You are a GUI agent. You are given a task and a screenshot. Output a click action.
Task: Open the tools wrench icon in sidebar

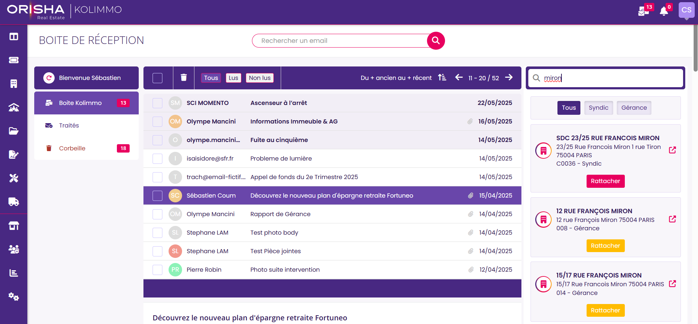coord(14,178)
